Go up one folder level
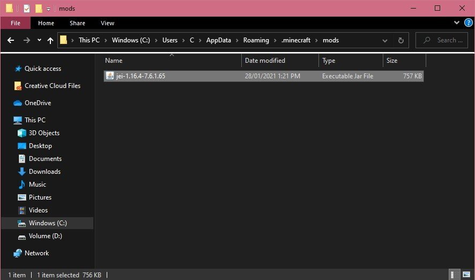This screenshot has height=280, width=475. click(50, 40)
